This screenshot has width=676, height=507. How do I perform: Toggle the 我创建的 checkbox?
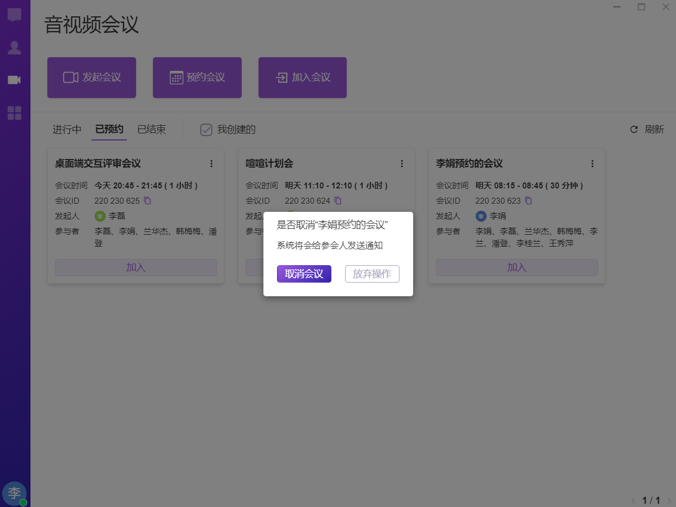click(x=206, y=130)
